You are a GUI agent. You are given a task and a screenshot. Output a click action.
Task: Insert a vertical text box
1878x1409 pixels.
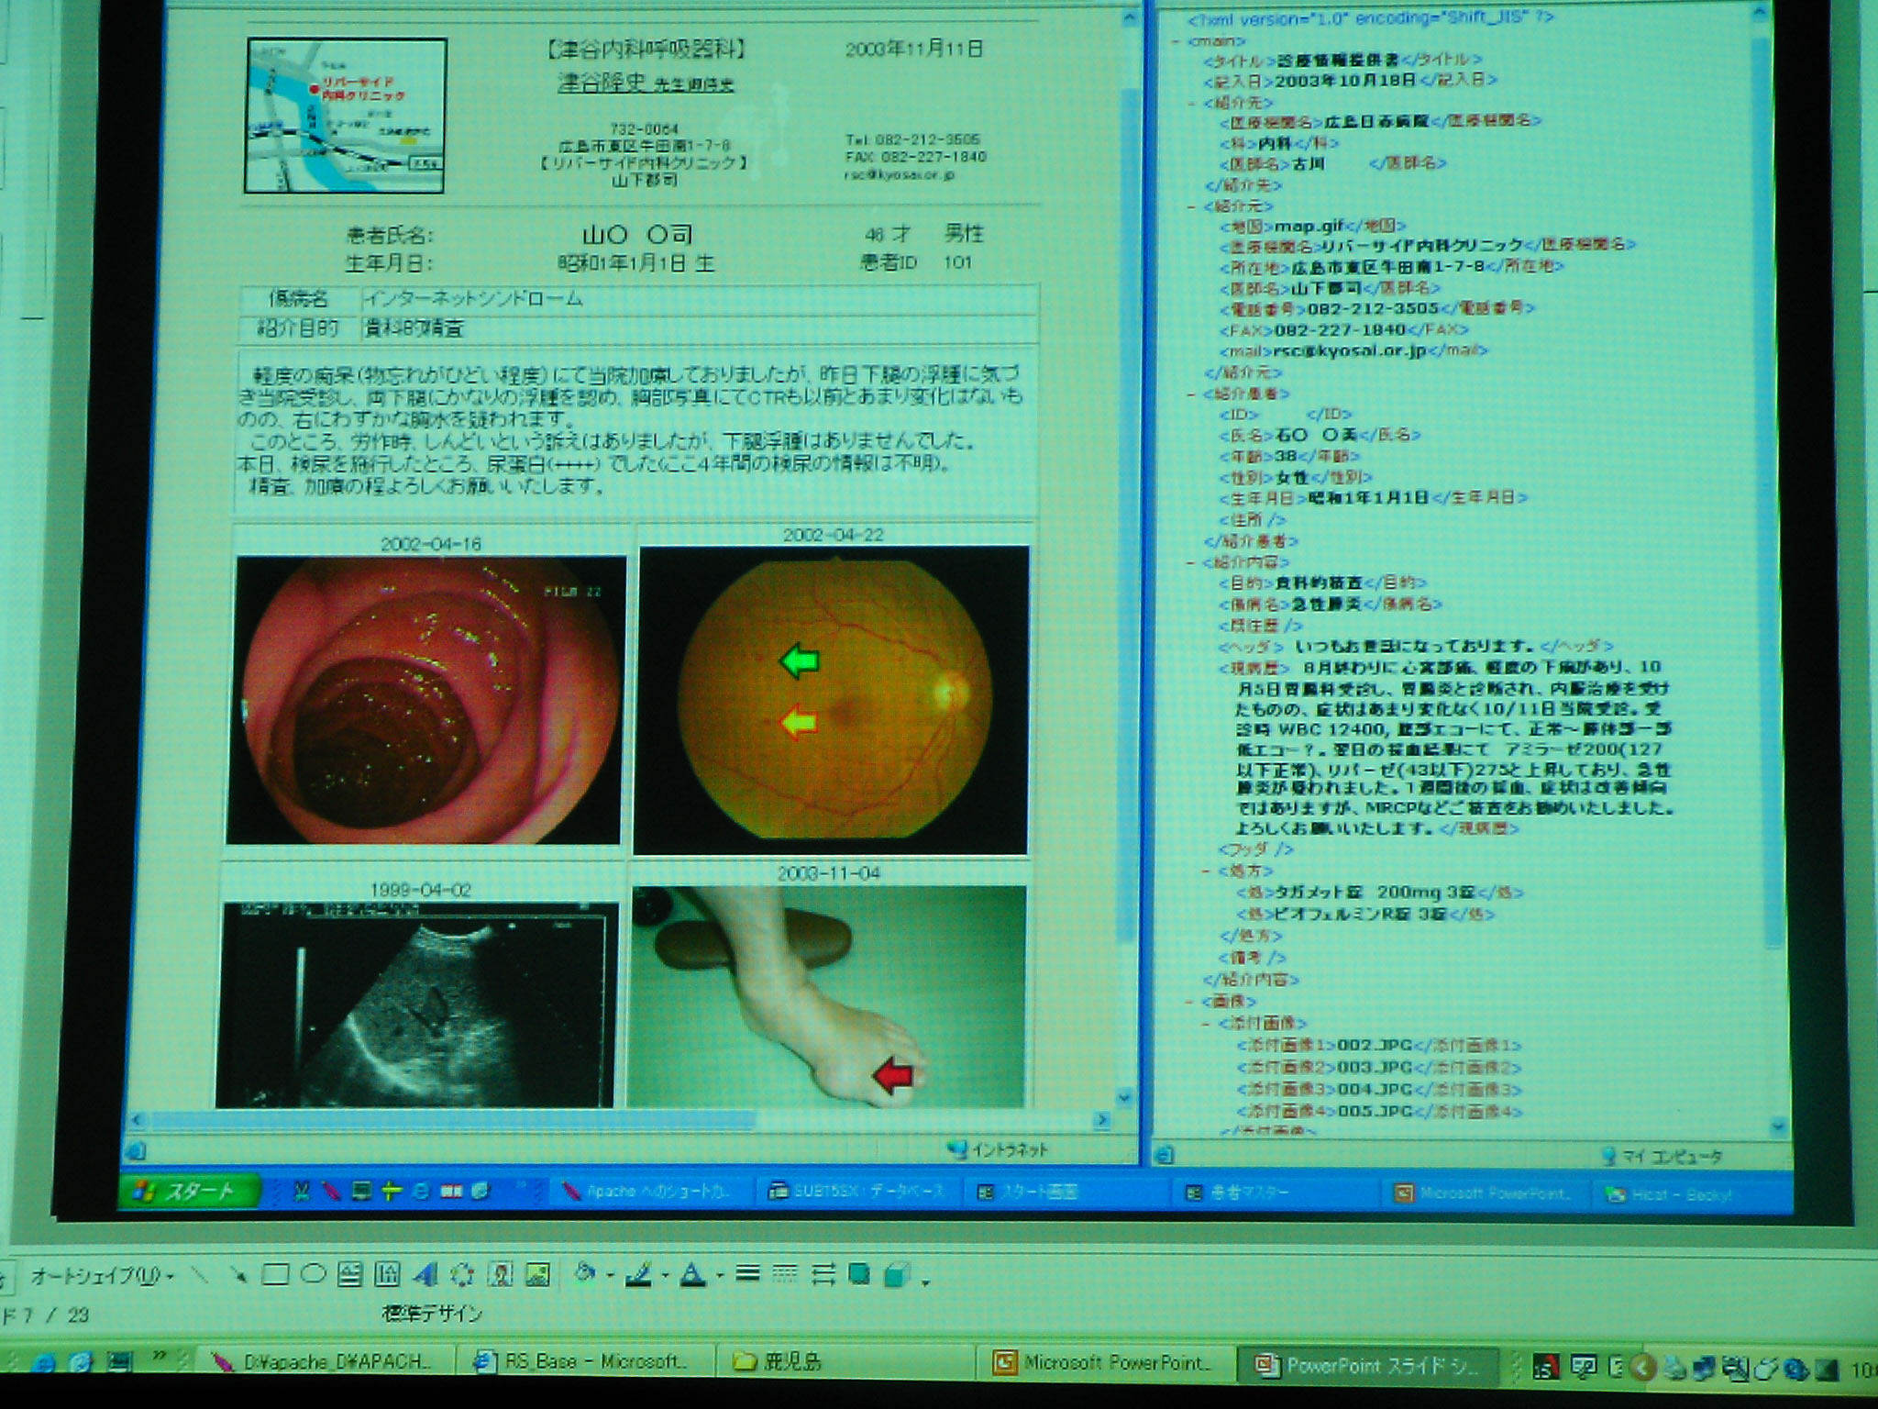(x=387, y=1274)
